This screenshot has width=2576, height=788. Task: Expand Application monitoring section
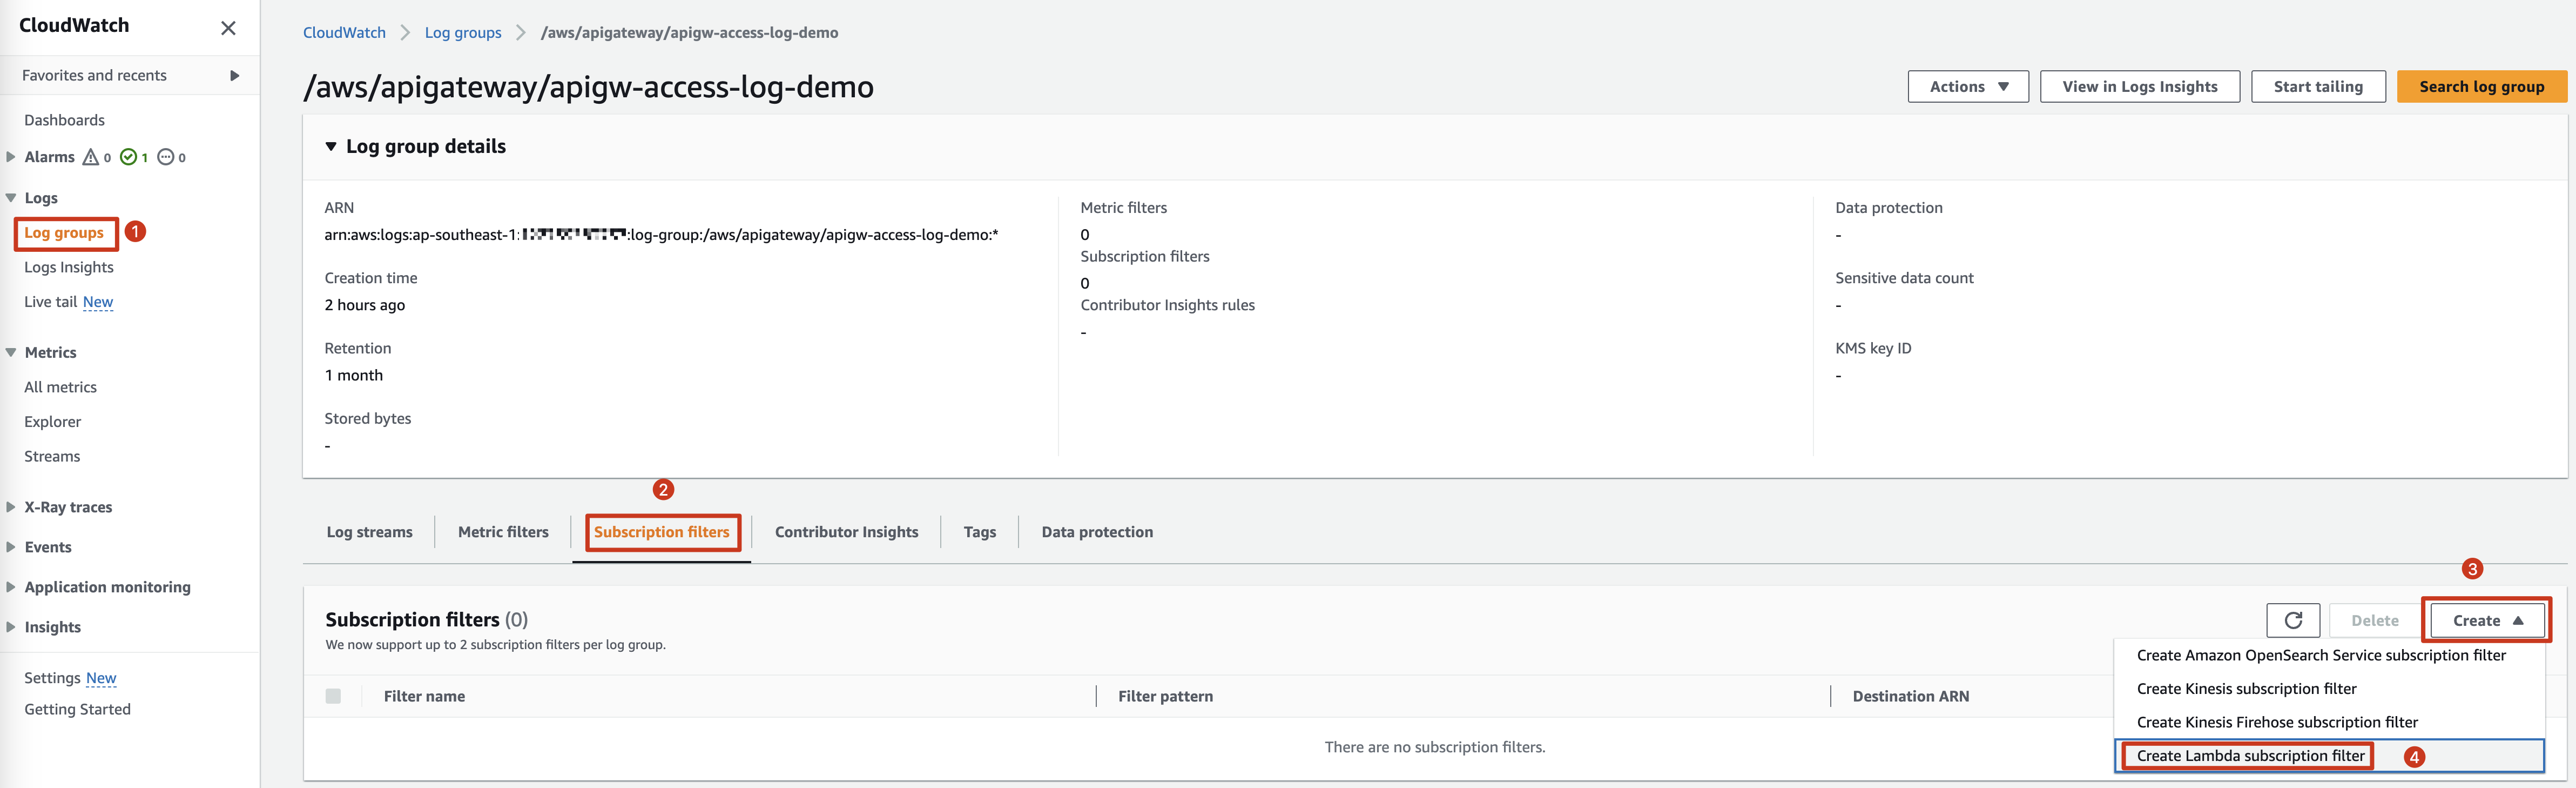[x=11, y=587]
